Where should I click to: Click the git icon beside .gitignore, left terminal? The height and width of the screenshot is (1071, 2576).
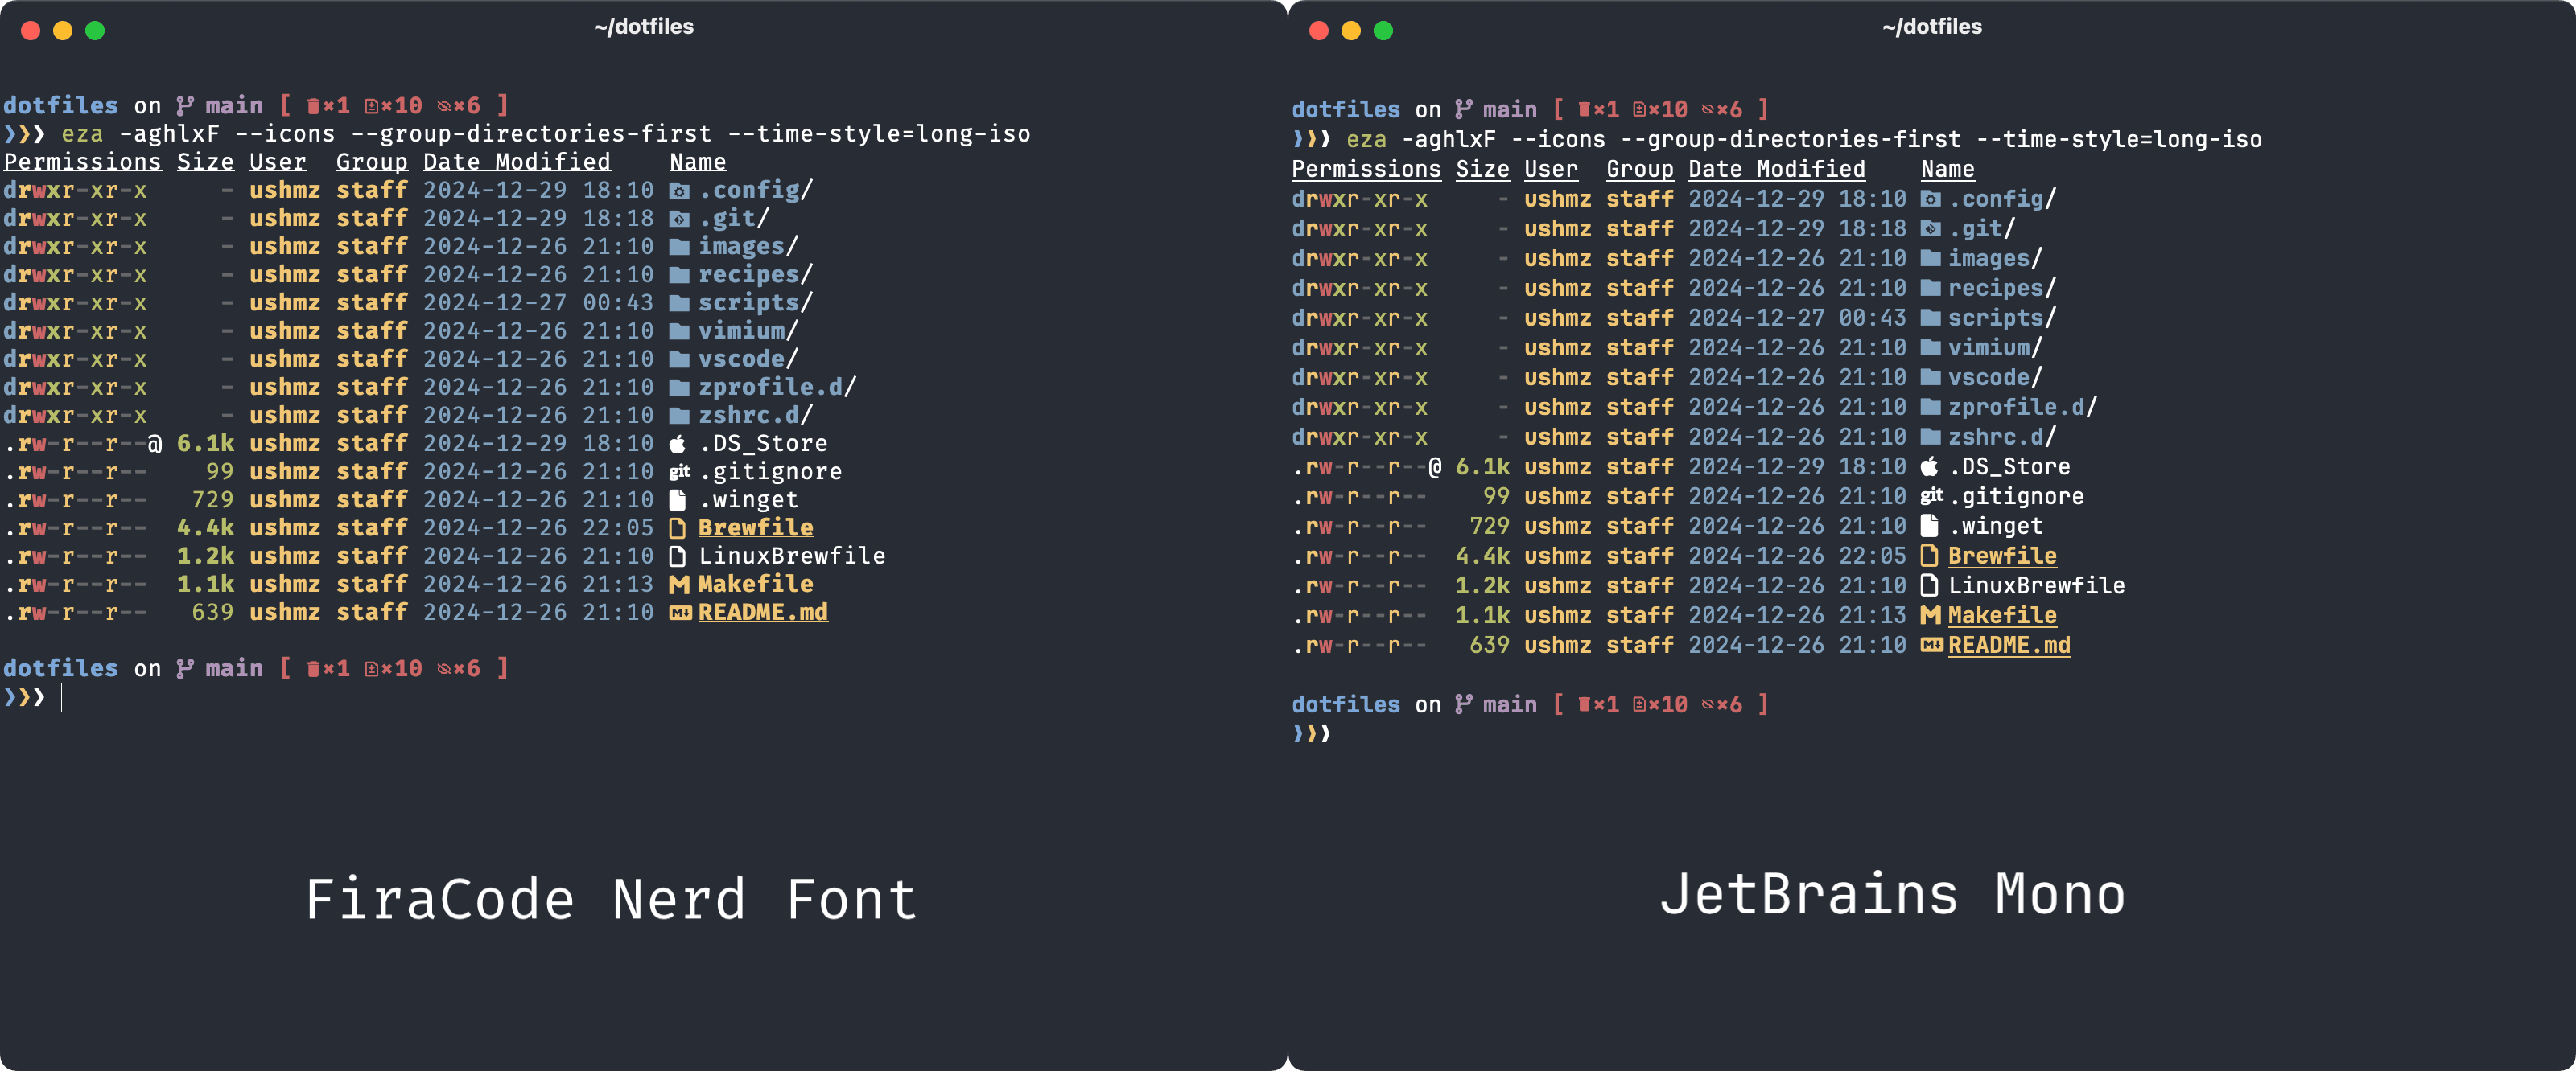click(x=679, y=471)
